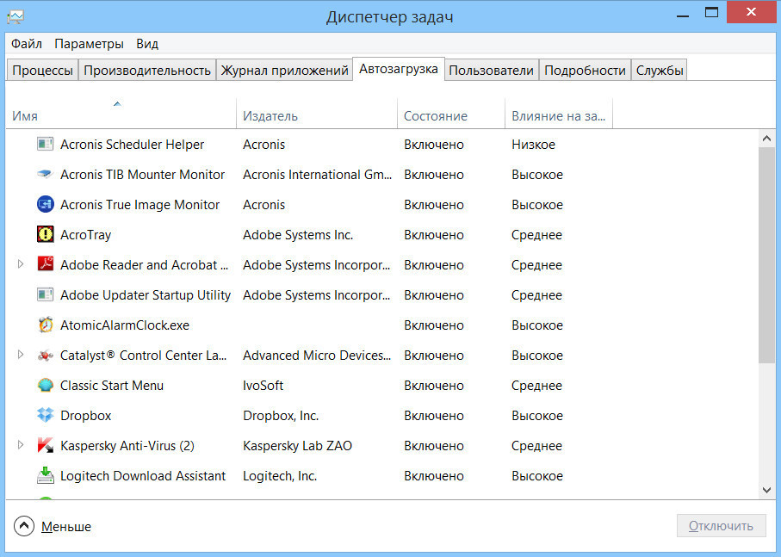Select the Logitech Download Assistant icon
Image resolution: width=781 pixels, height=557 pixels.
[46, 476]
